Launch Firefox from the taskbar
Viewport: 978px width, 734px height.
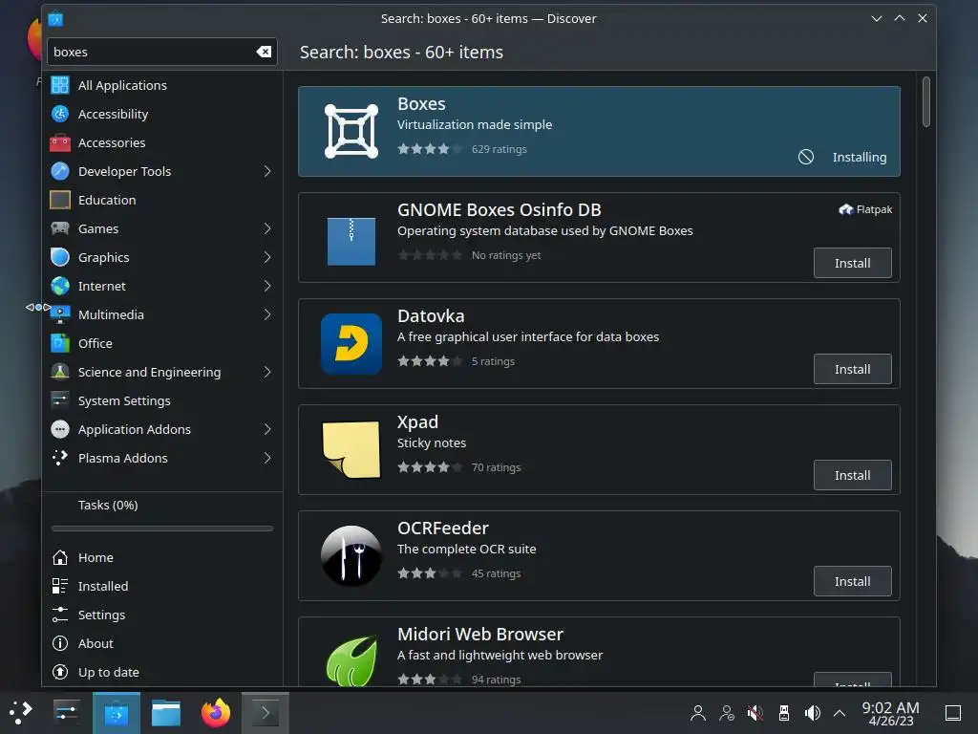[216, 712]
